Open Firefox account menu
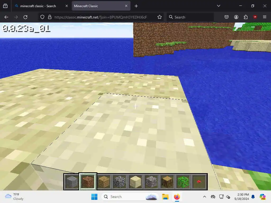Viewport: 271px width, 203px height. [236, 17]
